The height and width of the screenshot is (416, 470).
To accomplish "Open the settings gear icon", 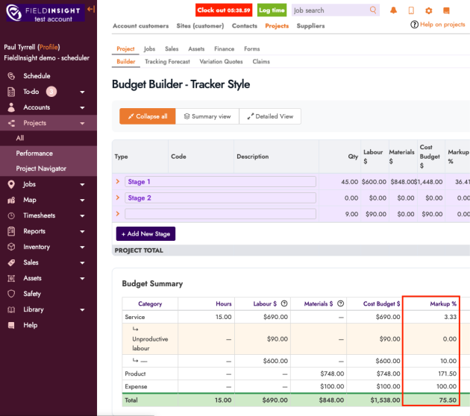I will [428, 10].
